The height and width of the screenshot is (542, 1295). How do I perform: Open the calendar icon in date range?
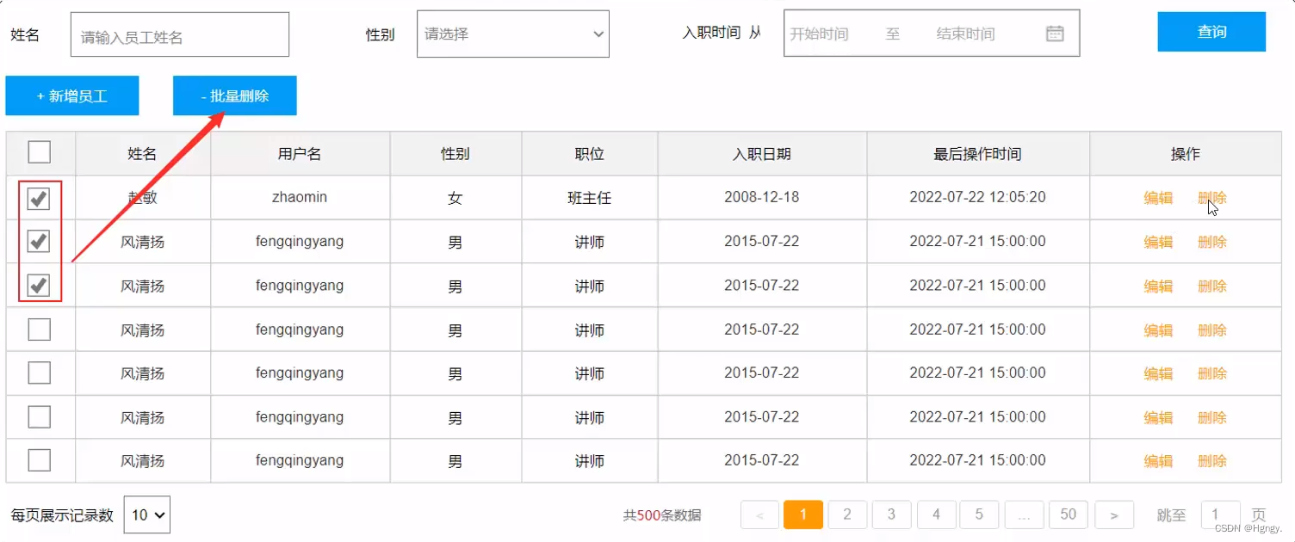[x=1055, y=34]
